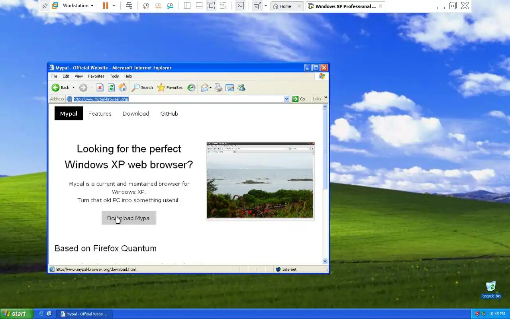
Task: Click the VMware Pause VM button
Action: pos(105,6)
